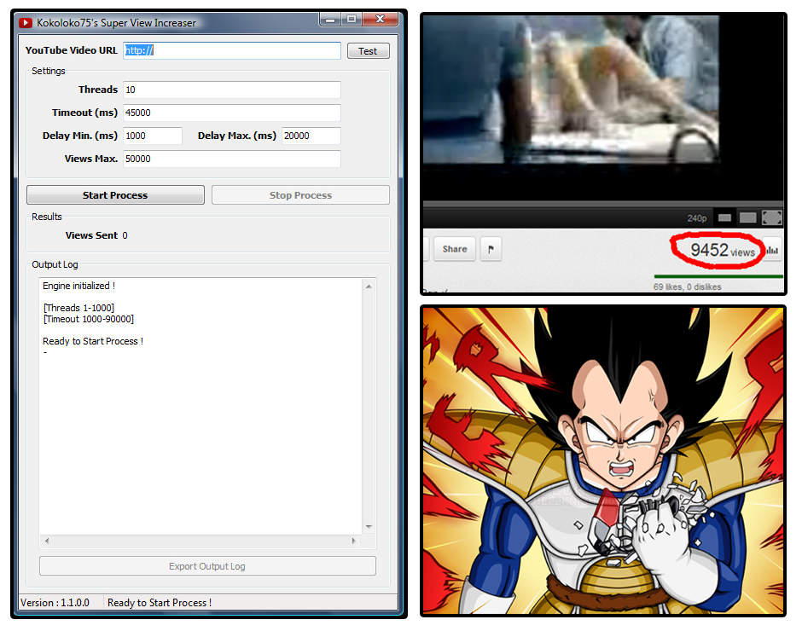Click the Views Sent value 0
Viewport: 802px width, 631px height.
(x=125, y=235)
